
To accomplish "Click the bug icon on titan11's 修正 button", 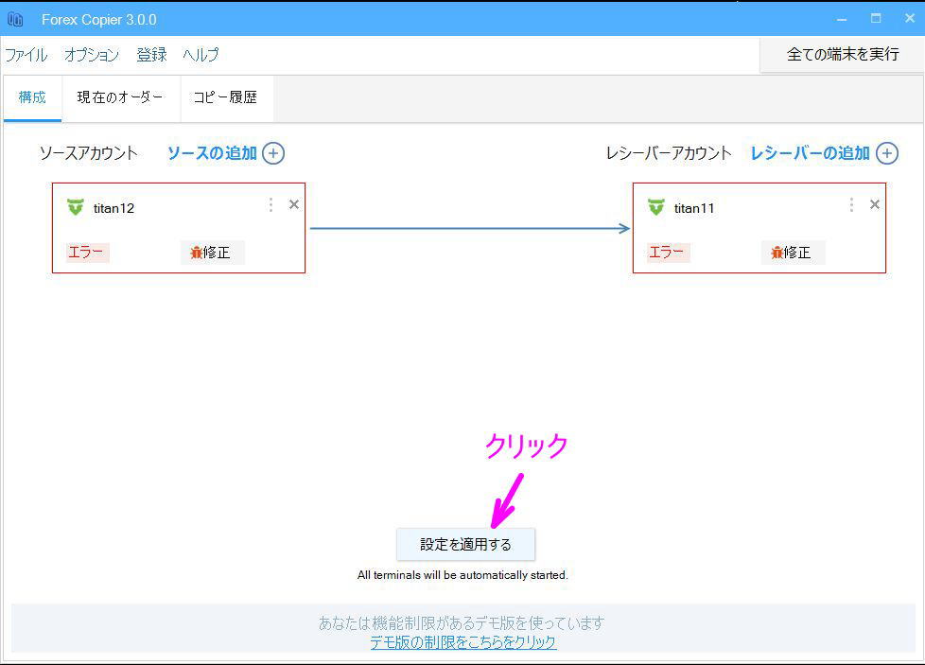I will click(x=777, y=252).
